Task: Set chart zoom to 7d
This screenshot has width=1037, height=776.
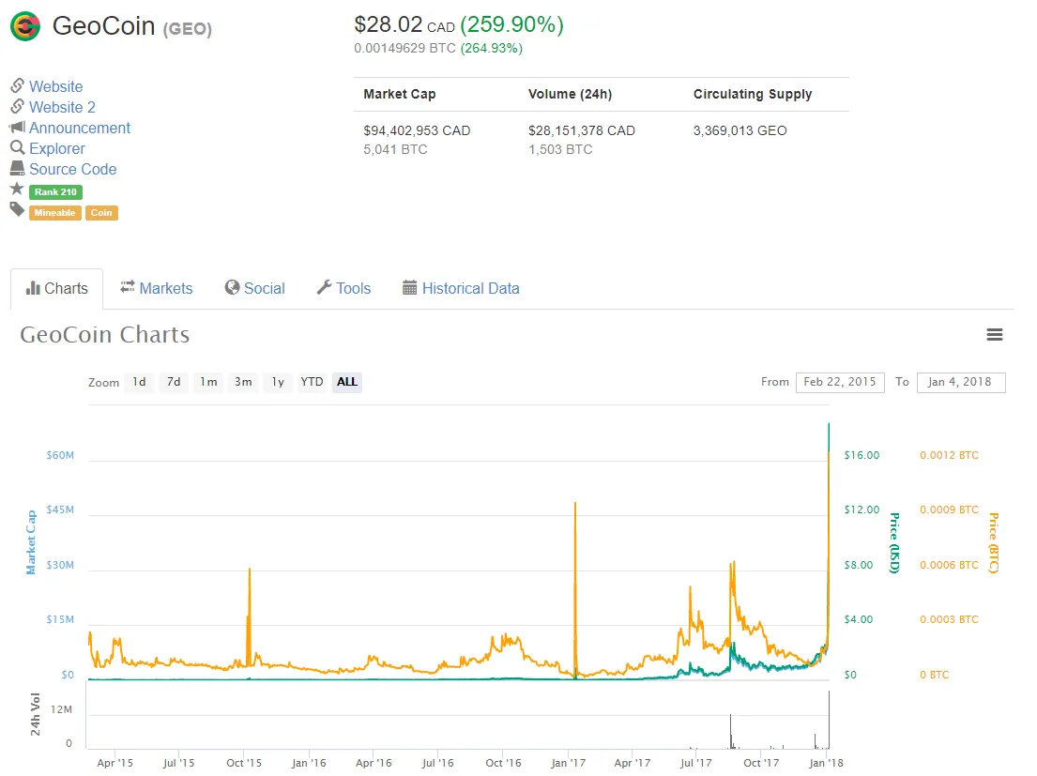Action: coord(174,382)
